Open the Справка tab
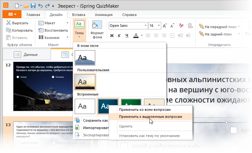Viewport: 252px width, 153px height. 129,15
